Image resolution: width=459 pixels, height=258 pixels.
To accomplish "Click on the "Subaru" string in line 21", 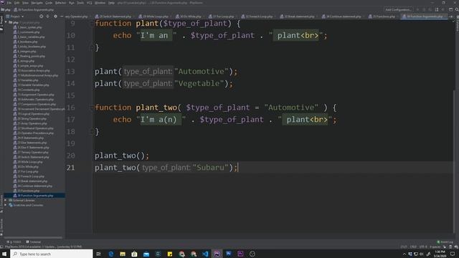I will pos(210,168).
